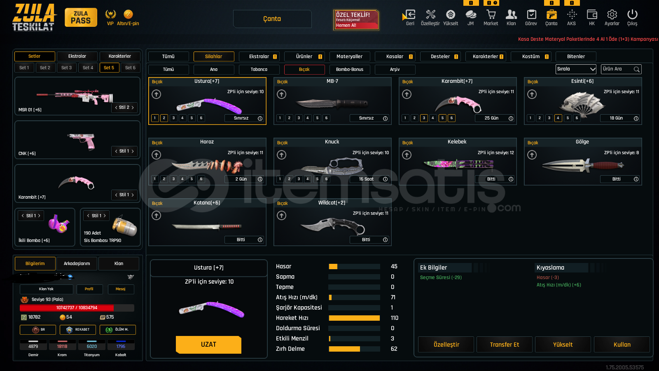Click the Çıkış power icon
The height and width of the screenshot is (371, 659).
(x=632, y=15)
